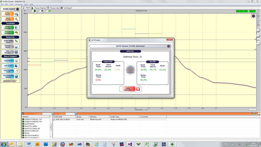Screen dimensions: 261x147
Task: Open the Solder Paste Library
Action: [x=10, y=41]
